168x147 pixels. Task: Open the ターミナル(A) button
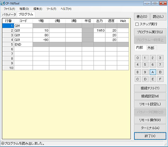coord(150,128)
